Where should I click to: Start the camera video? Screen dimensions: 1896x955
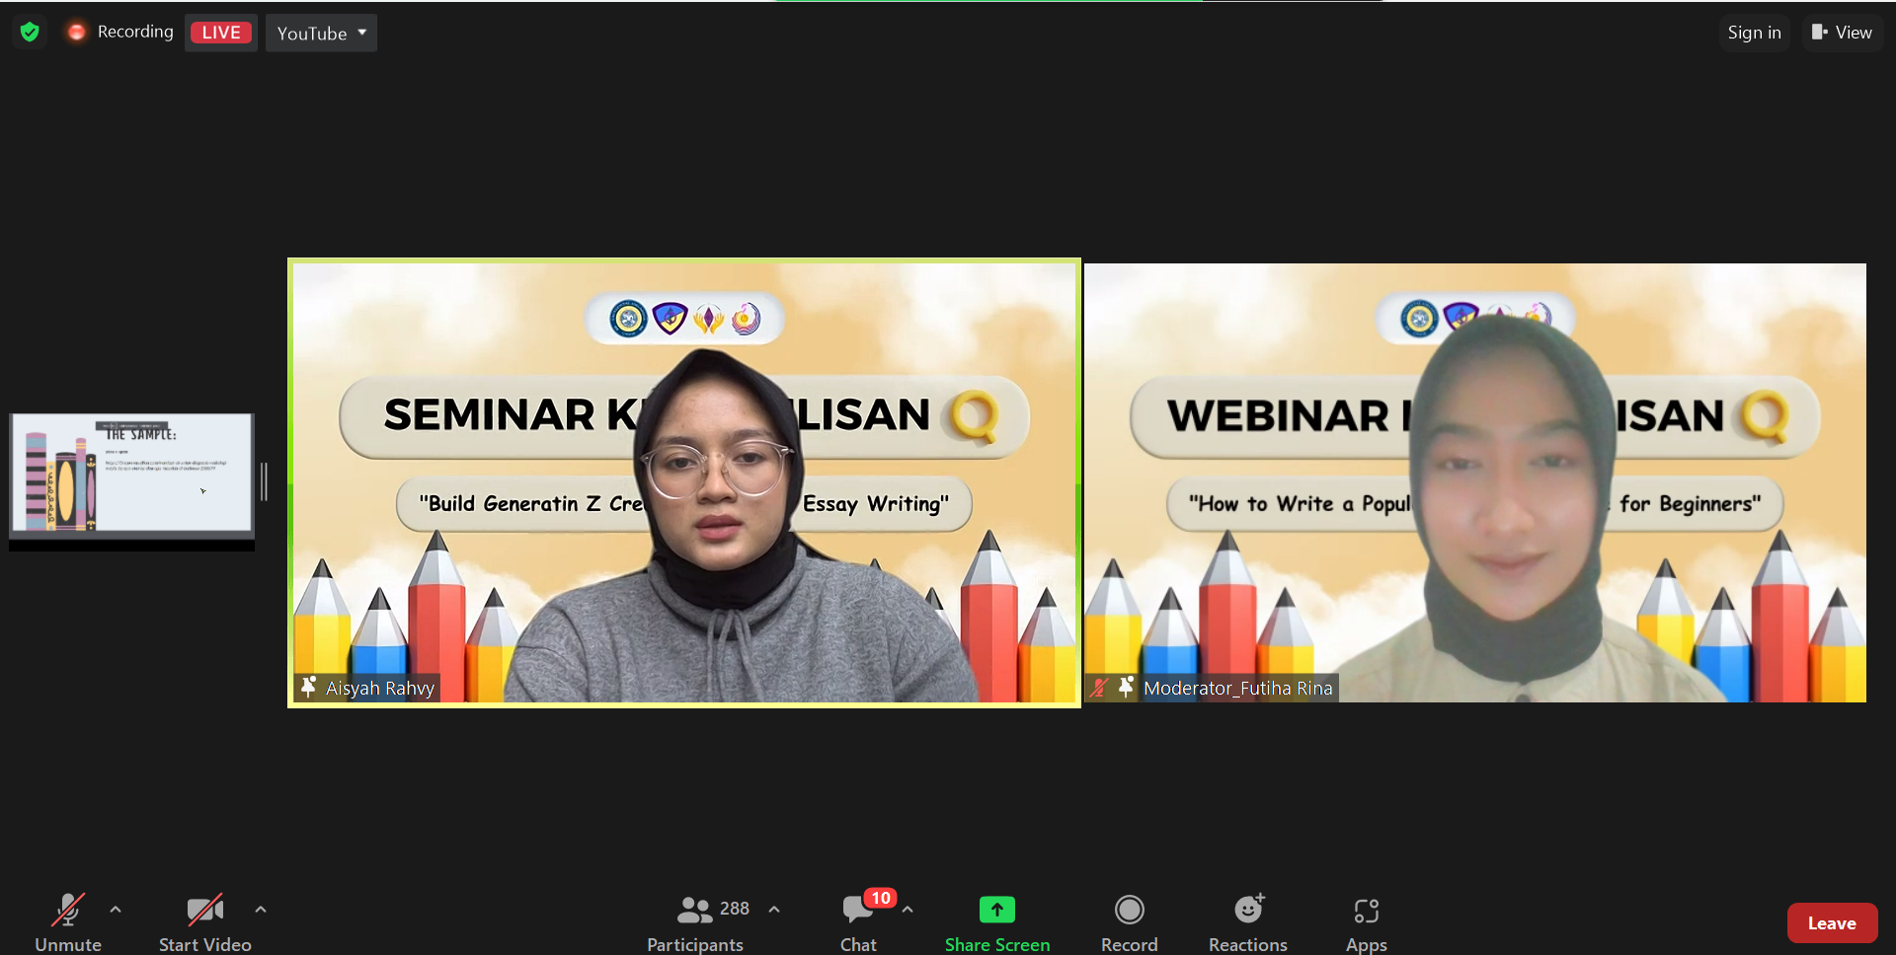204,922
